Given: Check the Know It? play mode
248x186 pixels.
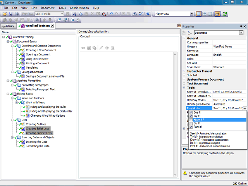Looking at the screenshot, I should (191, 120).
